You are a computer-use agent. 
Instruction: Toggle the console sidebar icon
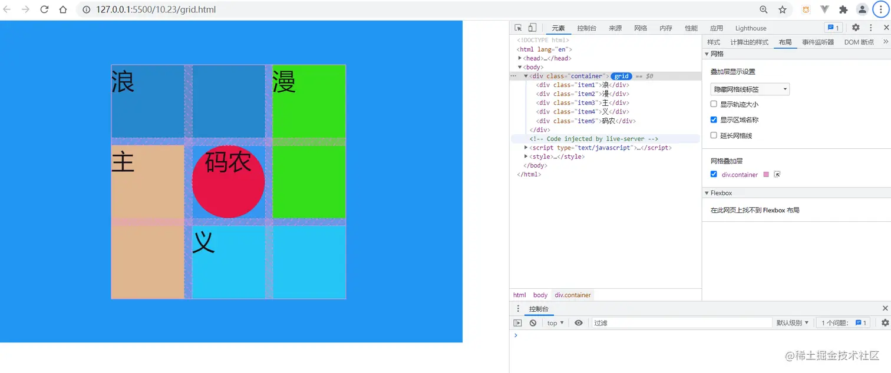[x=517, y=323]
